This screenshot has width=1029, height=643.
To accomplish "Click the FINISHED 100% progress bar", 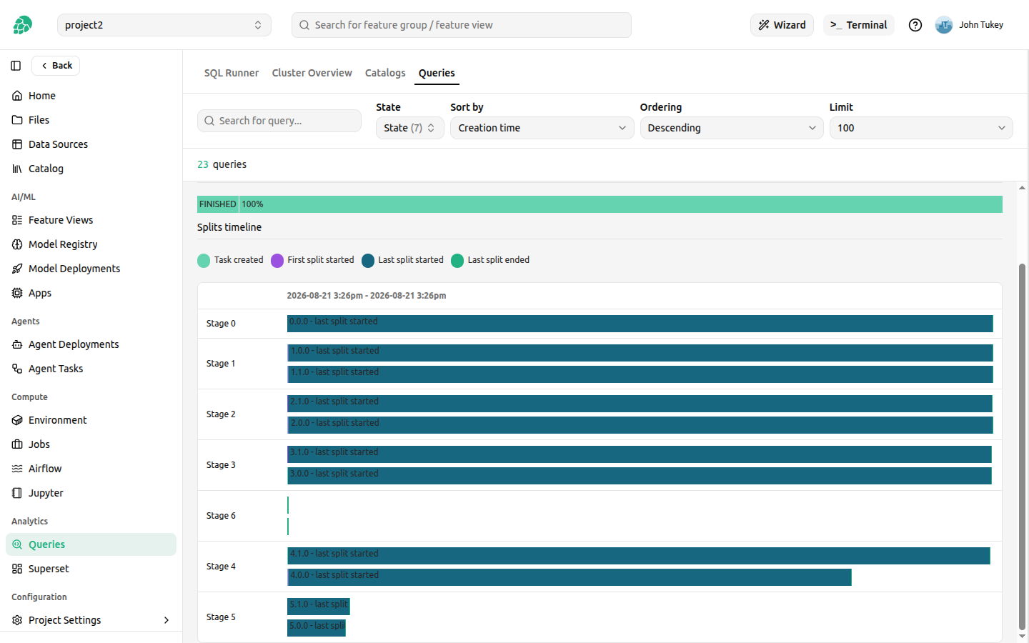I will point(600,204).
